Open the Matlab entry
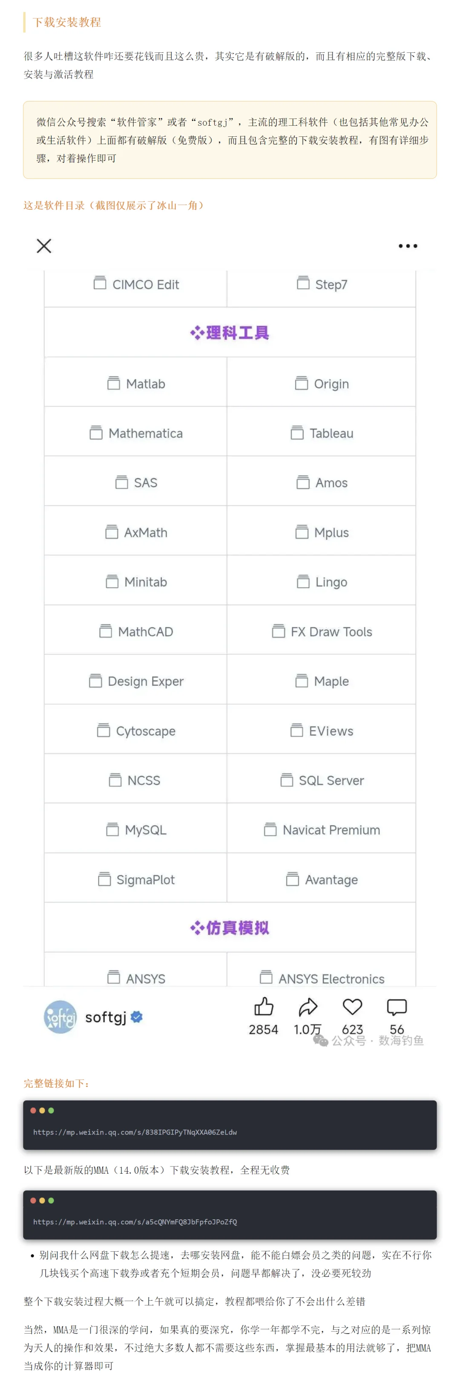 tap(136, 384)
